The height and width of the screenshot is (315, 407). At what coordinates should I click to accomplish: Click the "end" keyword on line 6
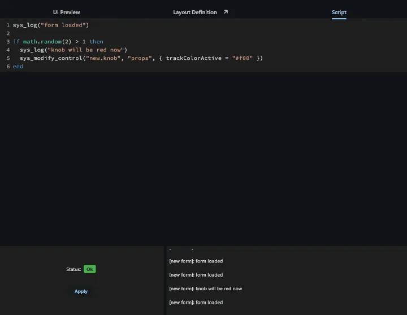[x=18, y=67]
